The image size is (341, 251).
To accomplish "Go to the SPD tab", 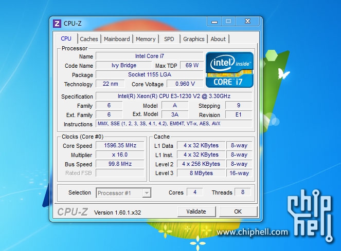I will [169, 39].
